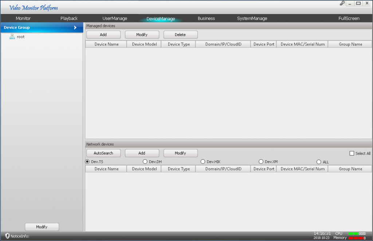Click the Device Name column header
Screen dimensions: 373x241
[106, 44]
